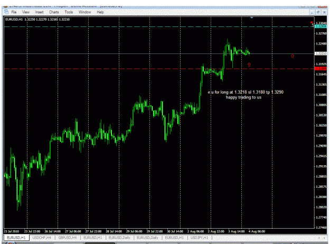This screenshot has width=330, height=244.
Task: Click the cyan take-profit price label on scale
Action: 320,26
